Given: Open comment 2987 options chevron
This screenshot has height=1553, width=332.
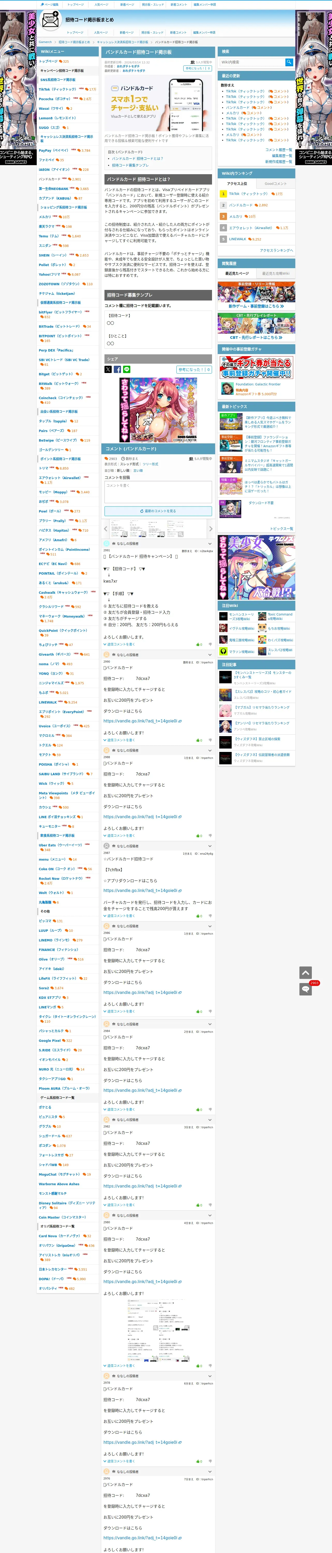Looking at the screenshot, I should (x=210, y=846).
